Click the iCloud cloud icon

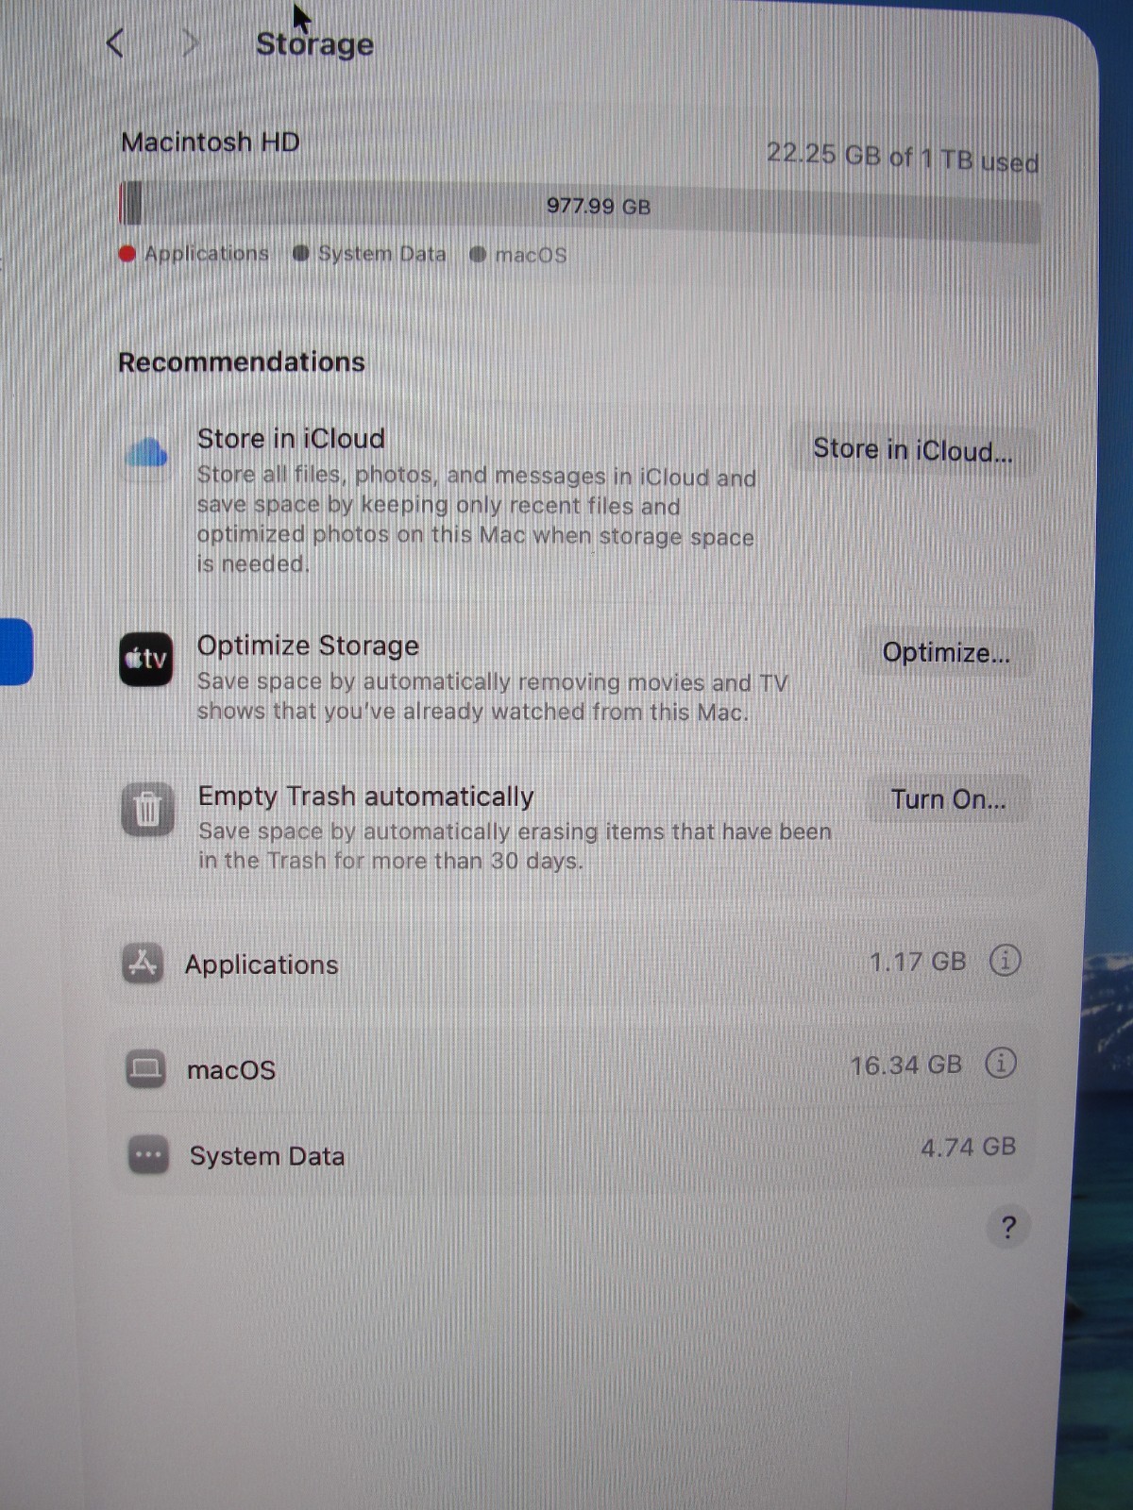[x=146, y=454]
